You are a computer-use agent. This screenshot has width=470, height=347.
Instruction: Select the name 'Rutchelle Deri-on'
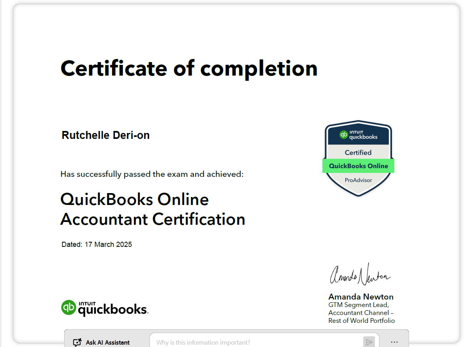105,135
